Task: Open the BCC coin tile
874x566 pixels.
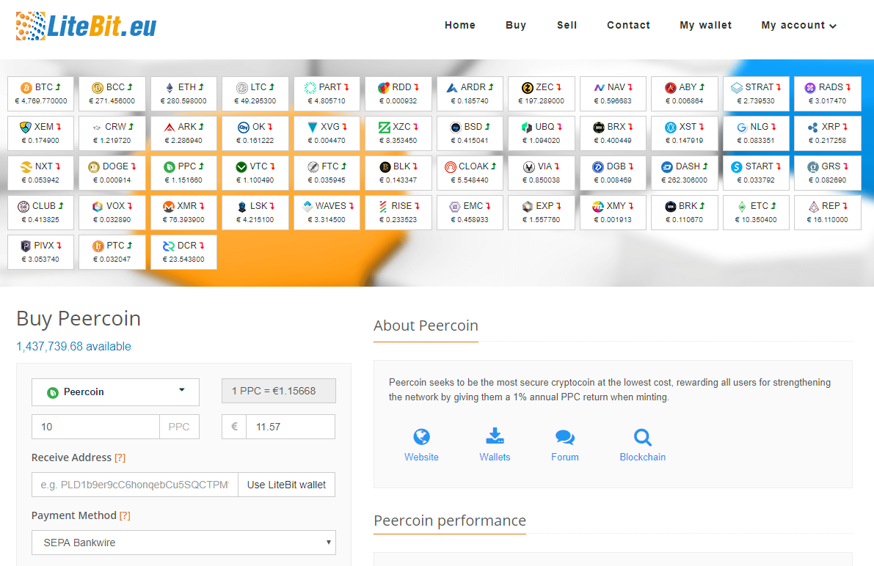Action: tap(112, 94)
